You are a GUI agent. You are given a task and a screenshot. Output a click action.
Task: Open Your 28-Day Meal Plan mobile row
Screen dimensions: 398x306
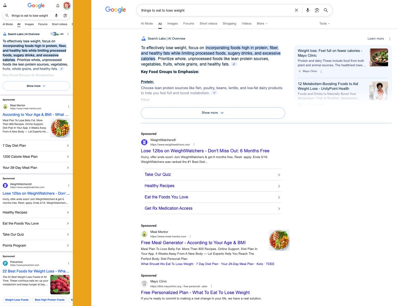point(36,168)
